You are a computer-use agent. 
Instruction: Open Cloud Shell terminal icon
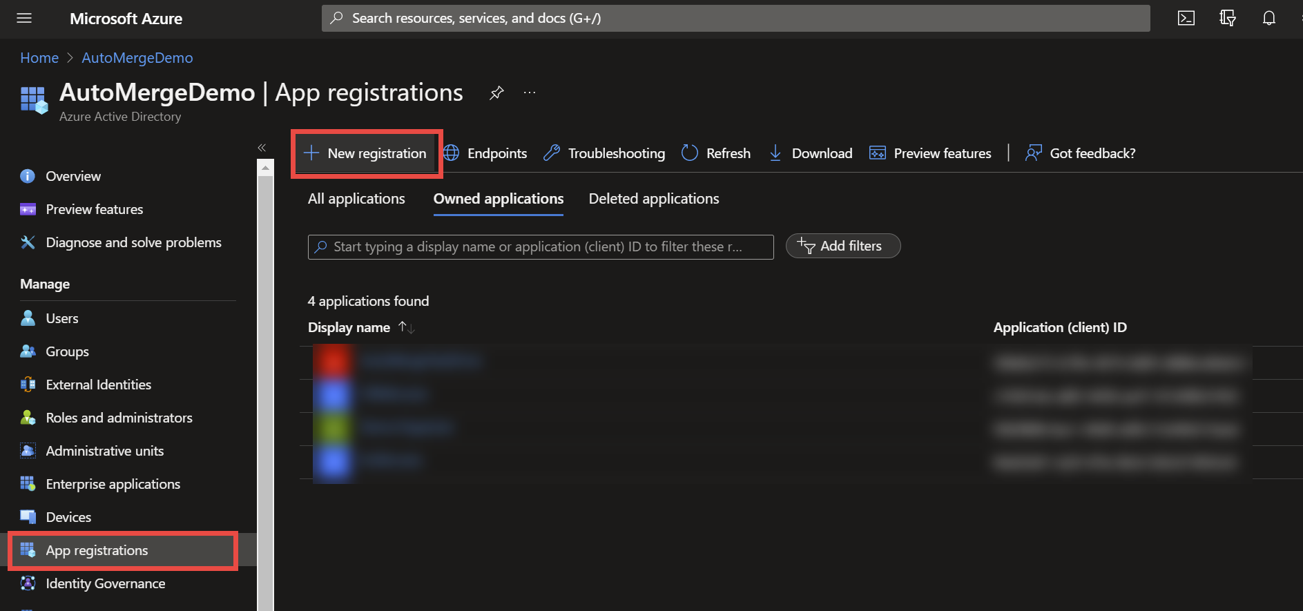tap(1186, 19)
